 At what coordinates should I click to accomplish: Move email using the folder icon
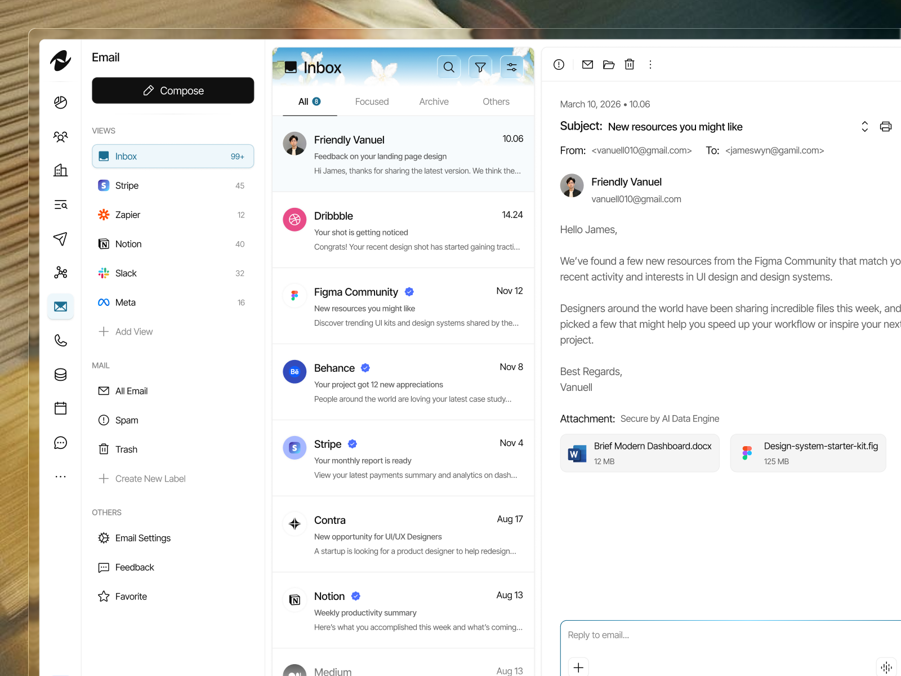(609, 64)
